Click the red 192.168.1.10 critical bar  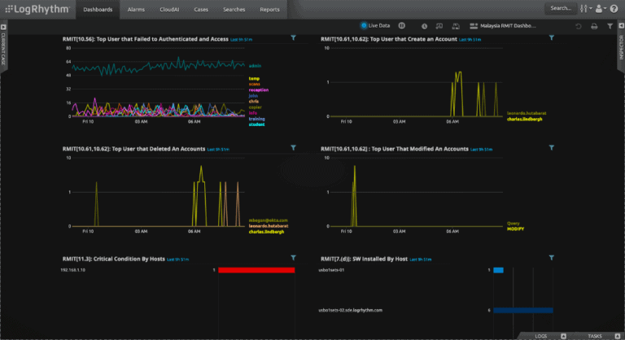coord(255,269)
